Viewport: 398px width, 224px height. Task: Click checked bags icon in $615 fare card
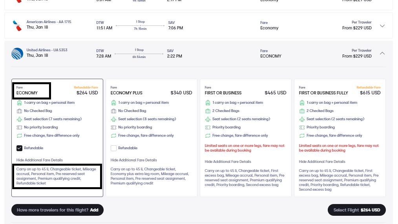tap(302, 111)
